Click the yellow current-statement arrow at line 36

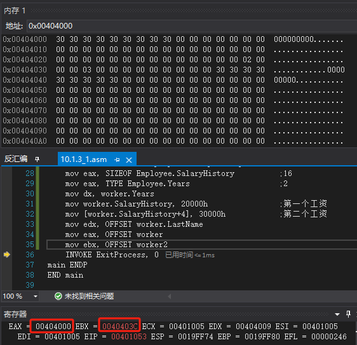[7, 254]
